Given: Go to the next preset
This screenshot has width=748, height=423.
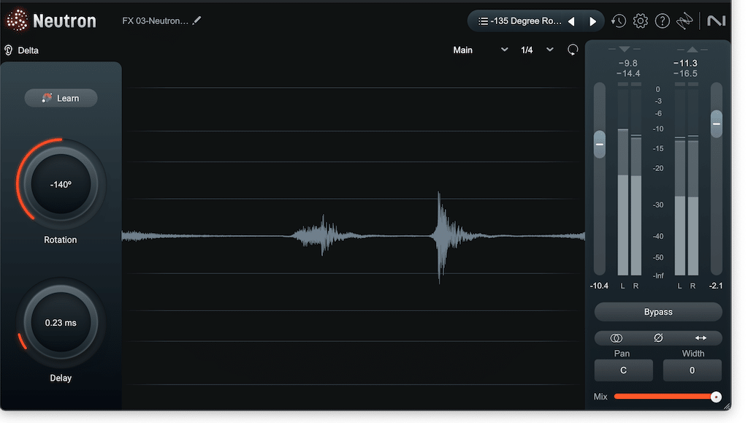Looking at the screenshot, I should click(592, 21).
